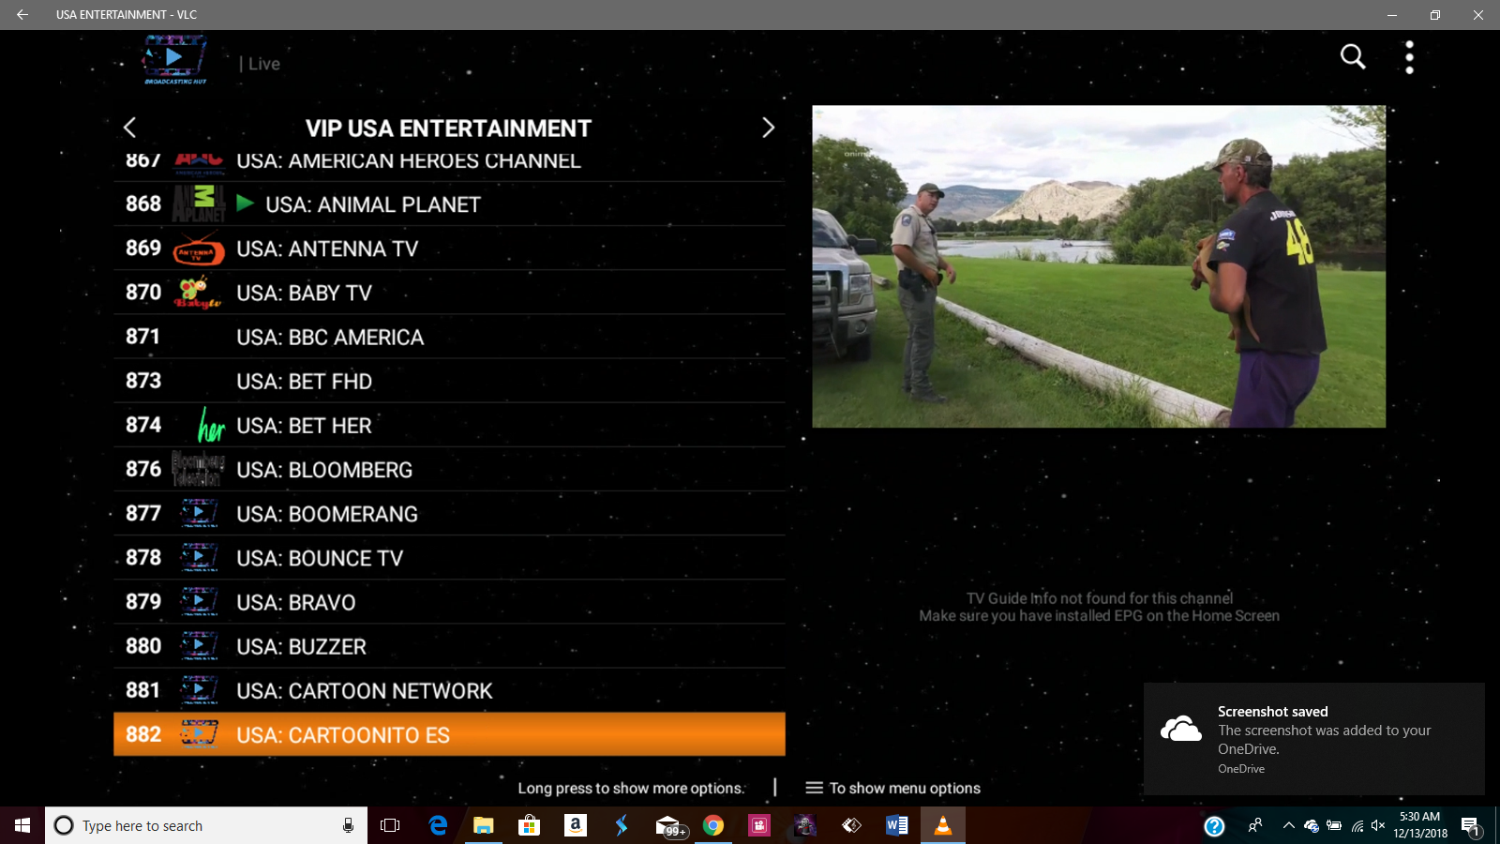Open the three-dot overflow menu
Viewport: 1500px width, 844px height.
click(1409, 57)
